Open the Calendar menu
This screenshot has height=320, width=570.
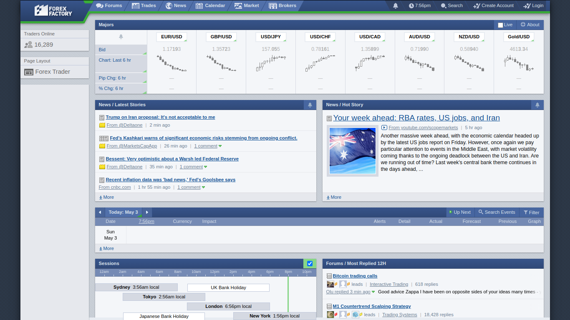[x=210, y=6]
